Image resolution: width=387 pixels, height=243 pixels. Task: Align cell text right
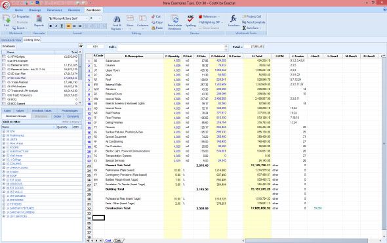80,26
